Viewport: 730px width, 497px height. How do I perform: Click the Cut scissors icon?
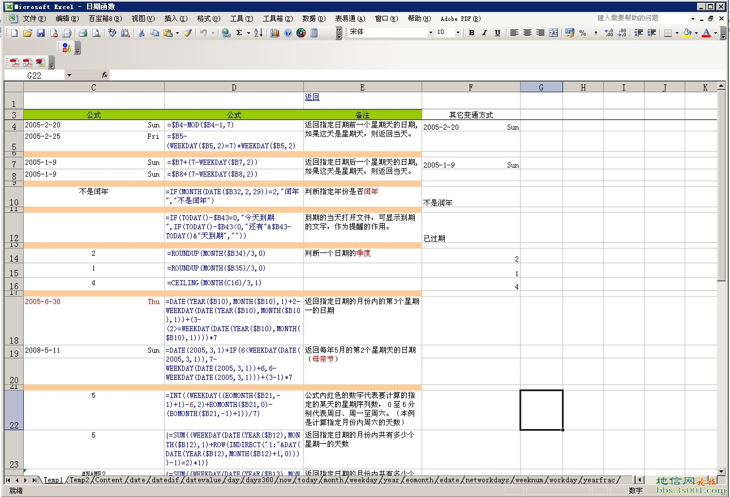(141, 33)
